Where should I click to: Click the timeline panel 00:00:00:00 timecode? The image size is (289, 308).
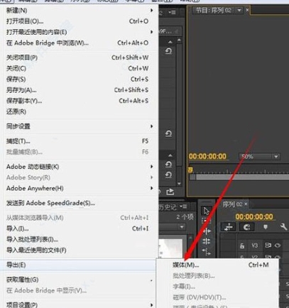pos(254,216)
